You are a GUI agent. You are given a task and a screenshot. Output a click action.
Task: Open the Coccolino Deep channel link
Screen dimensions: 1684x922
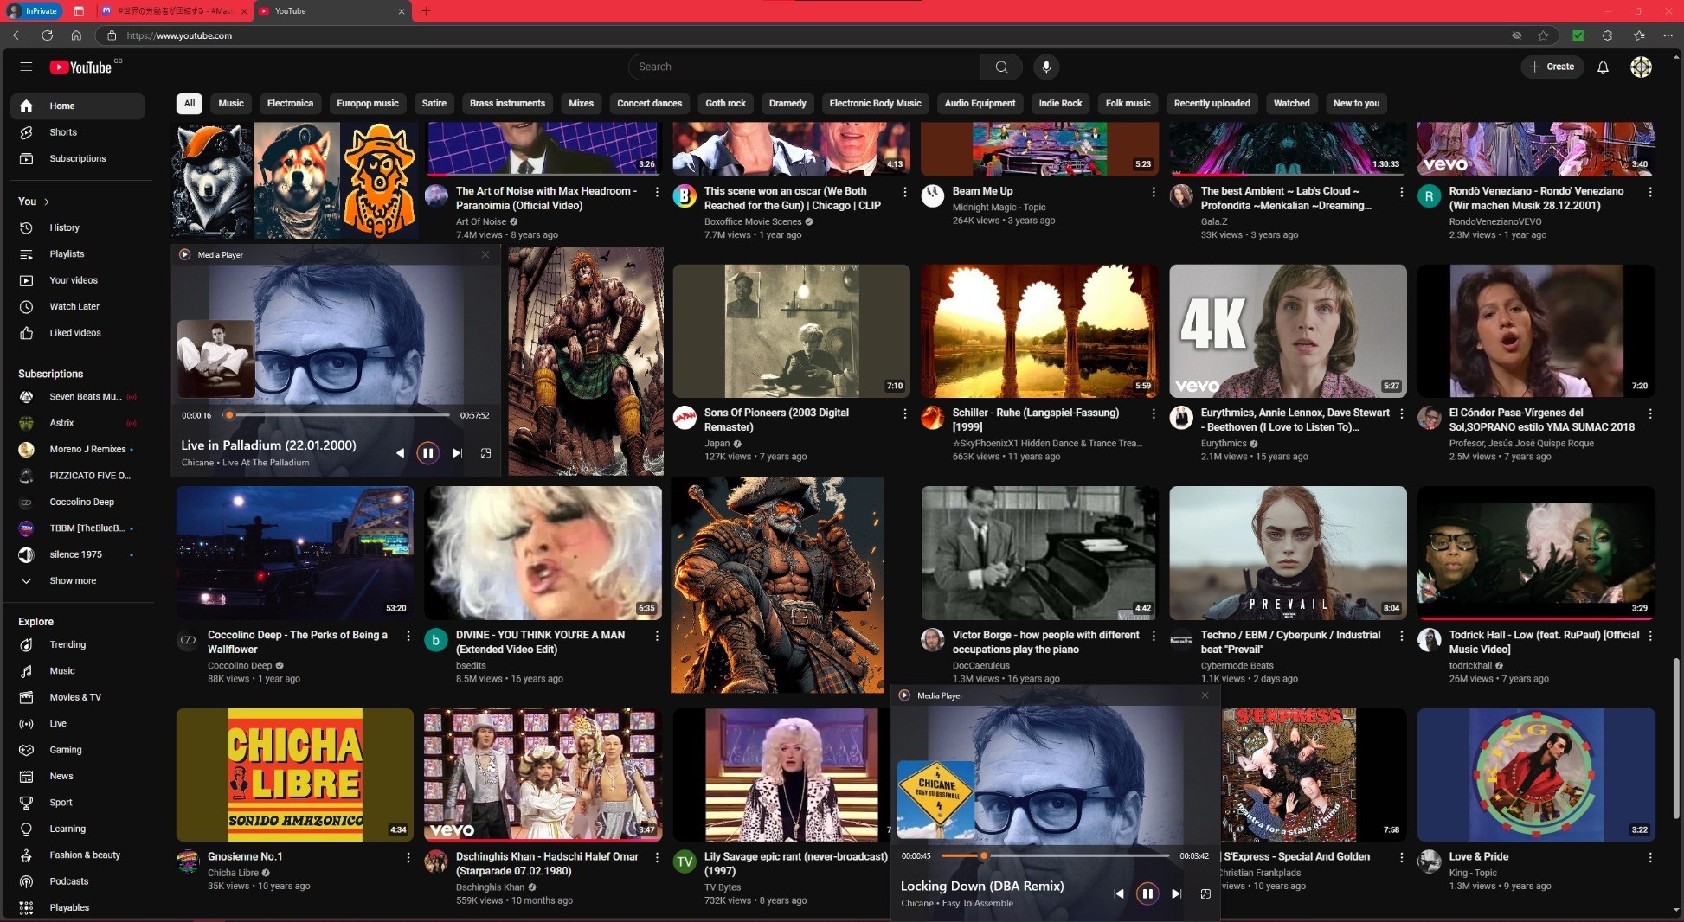tap(240, 665)
